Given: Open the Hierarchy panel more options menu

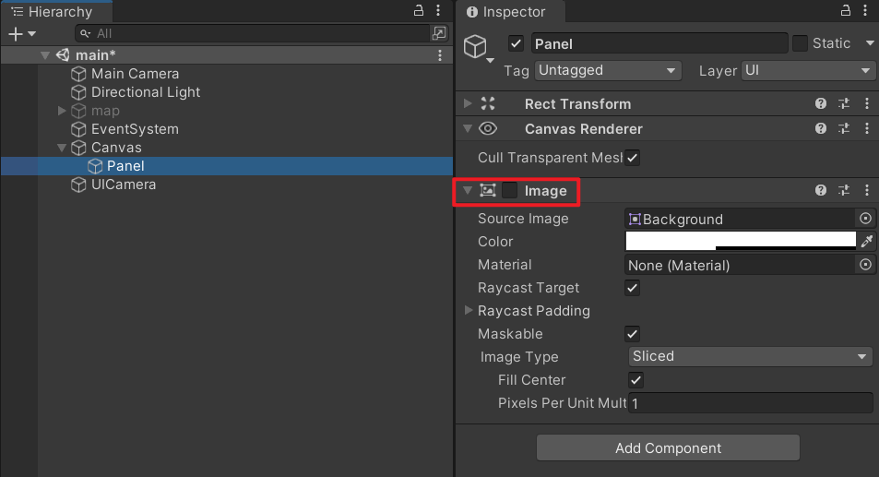Looking at the screenshot, I should click(x=438, y=10).
